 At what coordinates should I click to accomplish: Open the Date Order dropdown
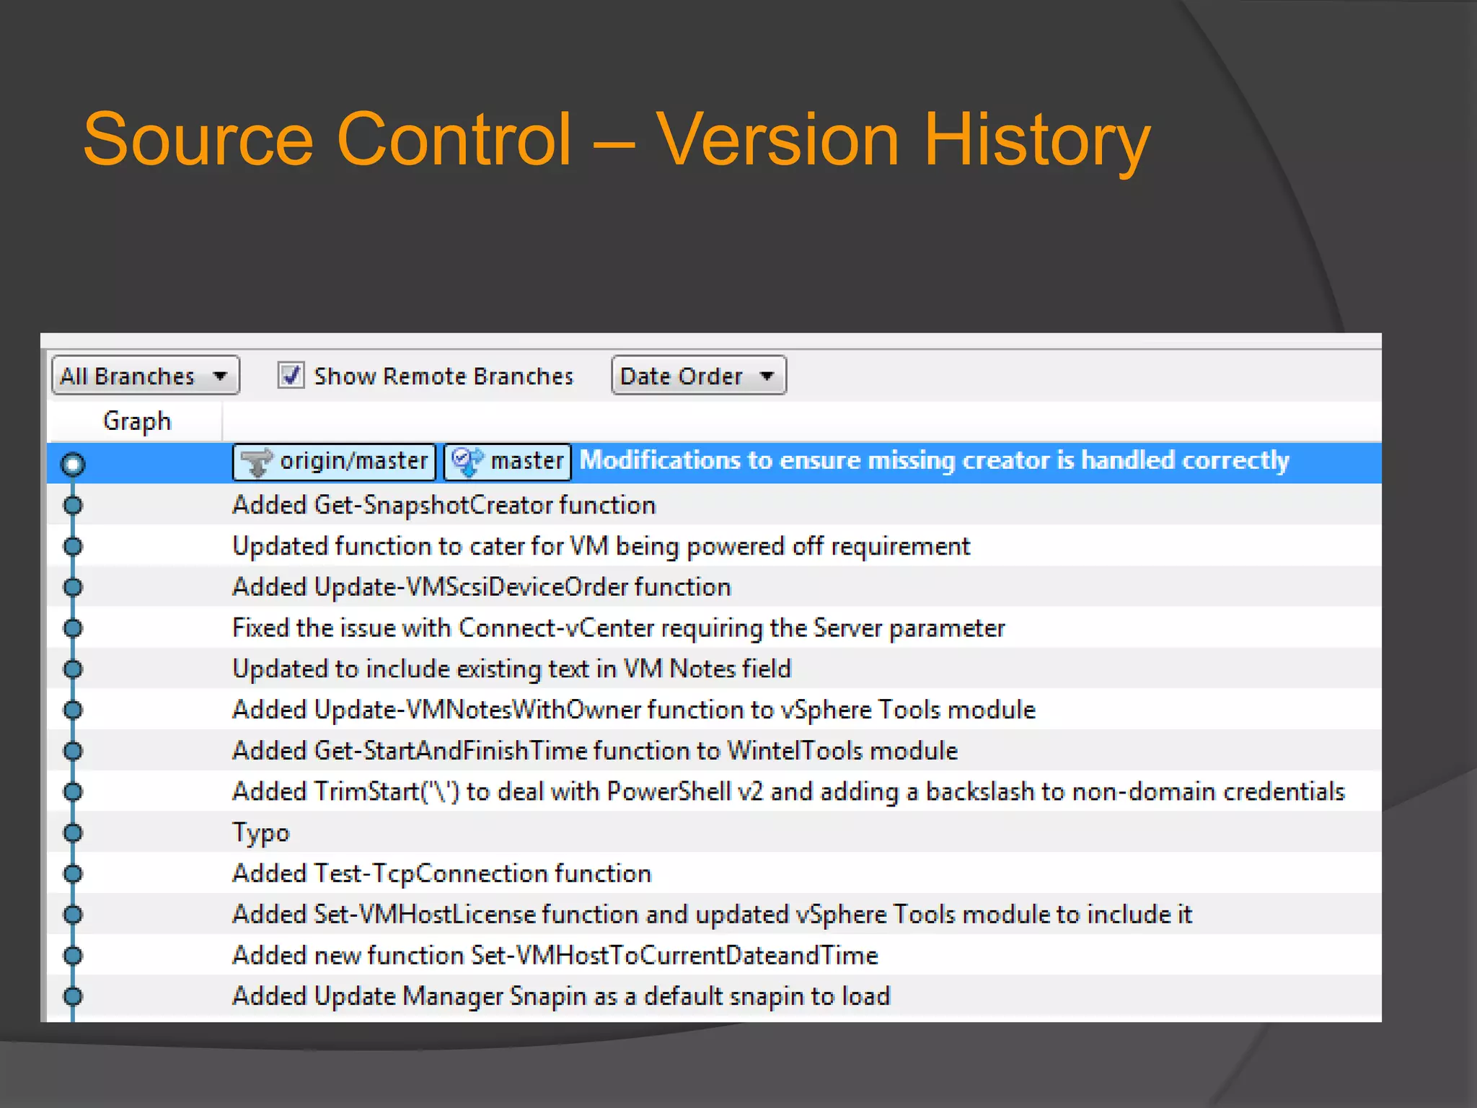point(698,376)
